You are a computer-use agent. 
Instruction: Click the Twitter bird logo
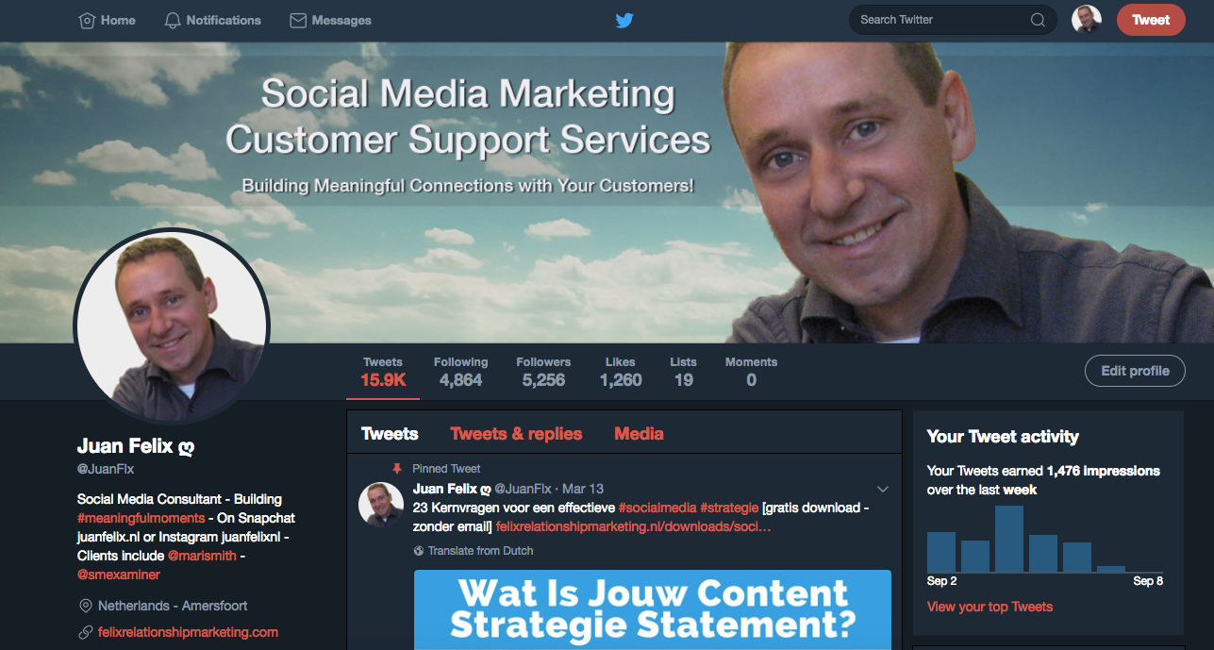pos(624,20)
